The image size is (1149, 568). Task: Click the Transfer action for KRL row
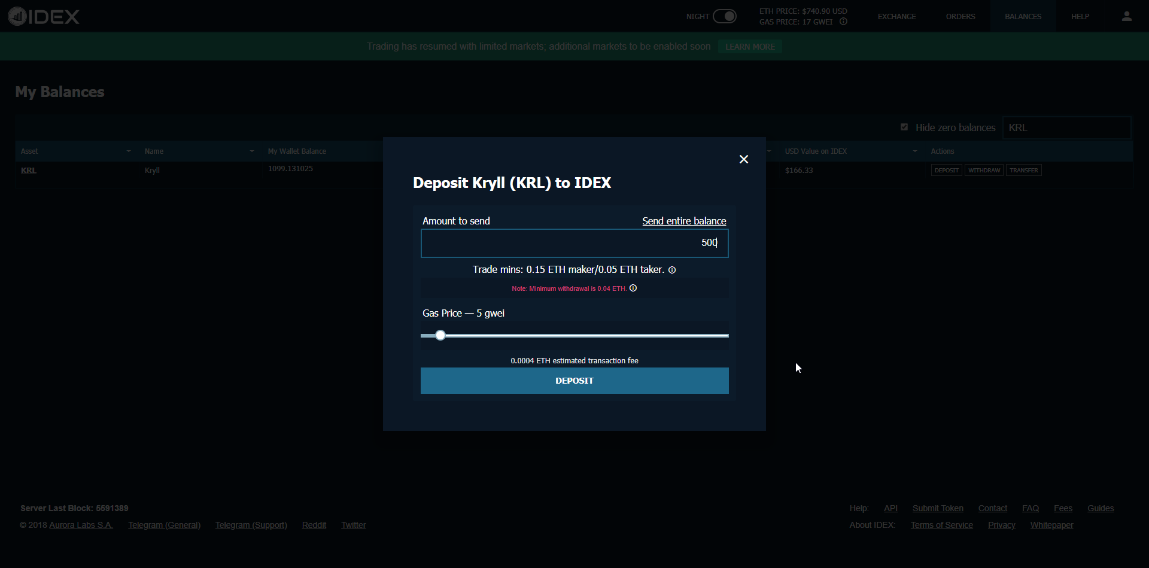1024,171
